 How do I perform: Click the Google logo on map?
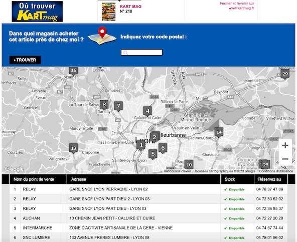tap(15, 169)
